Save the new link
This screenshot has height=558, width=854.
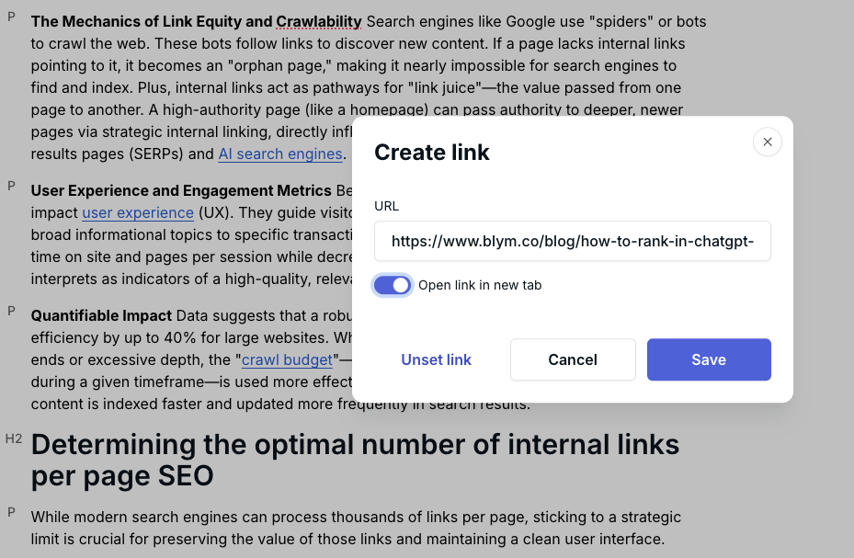pos(709,359)
